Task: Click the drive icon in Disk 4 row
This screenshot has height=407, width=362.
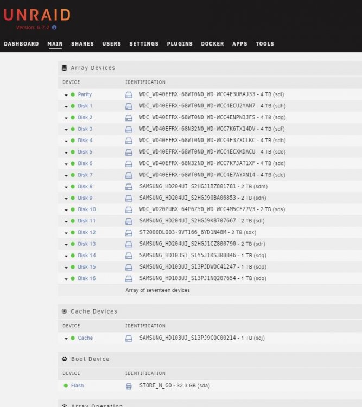Action: (129, 141)
